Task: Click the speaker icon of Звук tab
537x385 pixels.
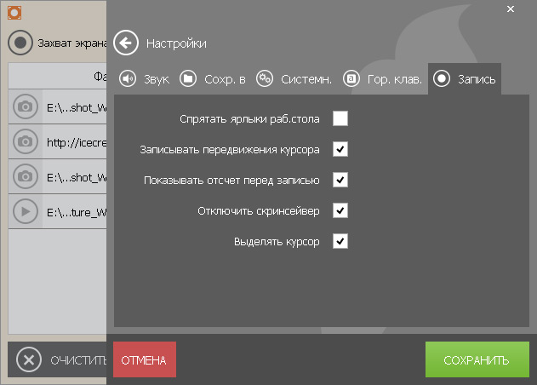Action: (x=128, y=79)
